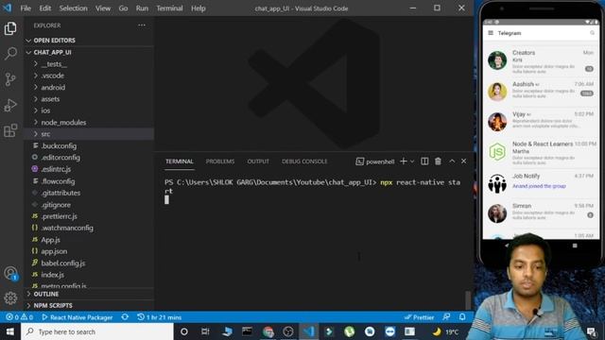
Task: Switch to the Output tab
Action: pos(258,161)
